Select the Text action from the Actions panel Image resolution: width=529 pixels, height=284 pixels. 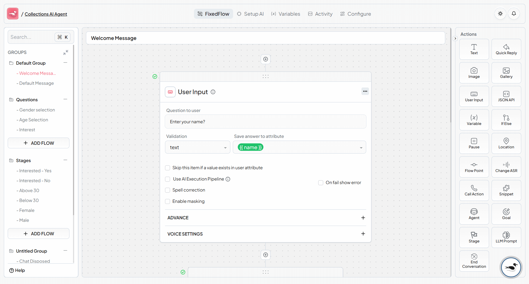[474, 49]
